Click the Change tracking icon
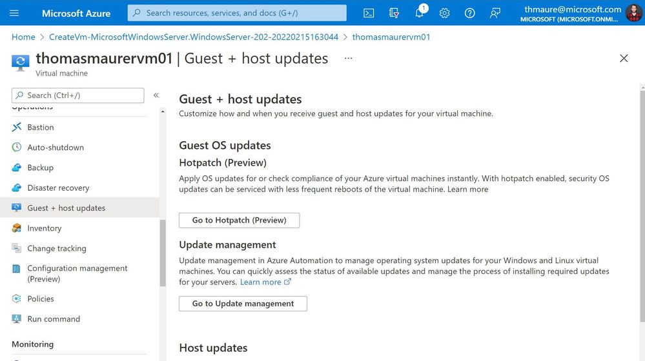Image resolution: width=645 pixels, height=361 pixels. (x=16, y=248)
